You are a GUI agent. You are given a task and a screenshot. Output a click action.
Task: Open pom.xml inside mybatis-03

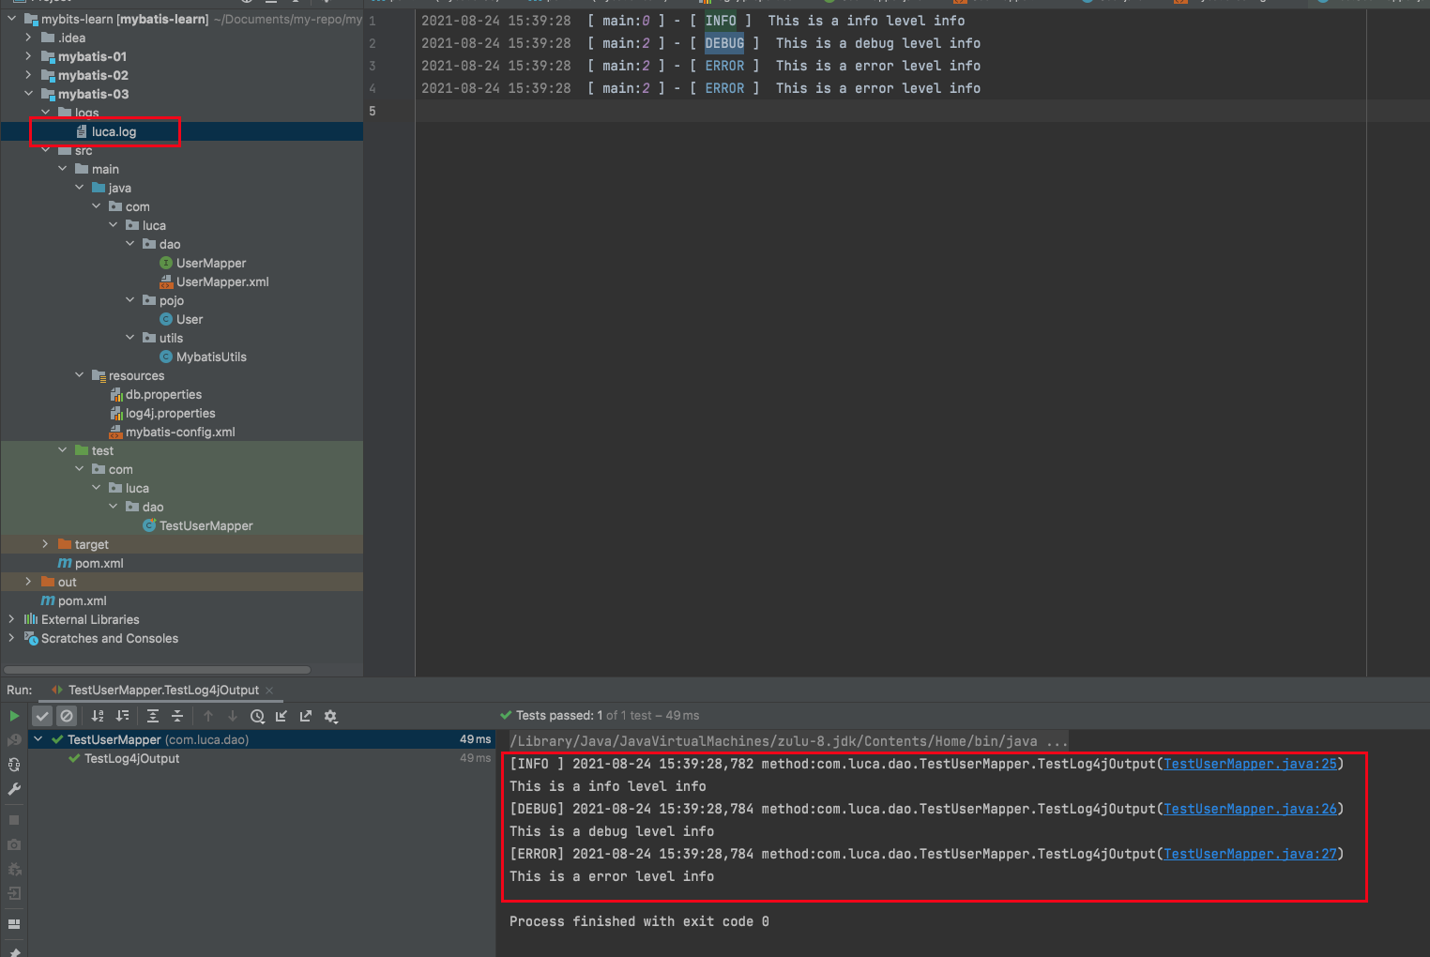click(x=99, y=563)
